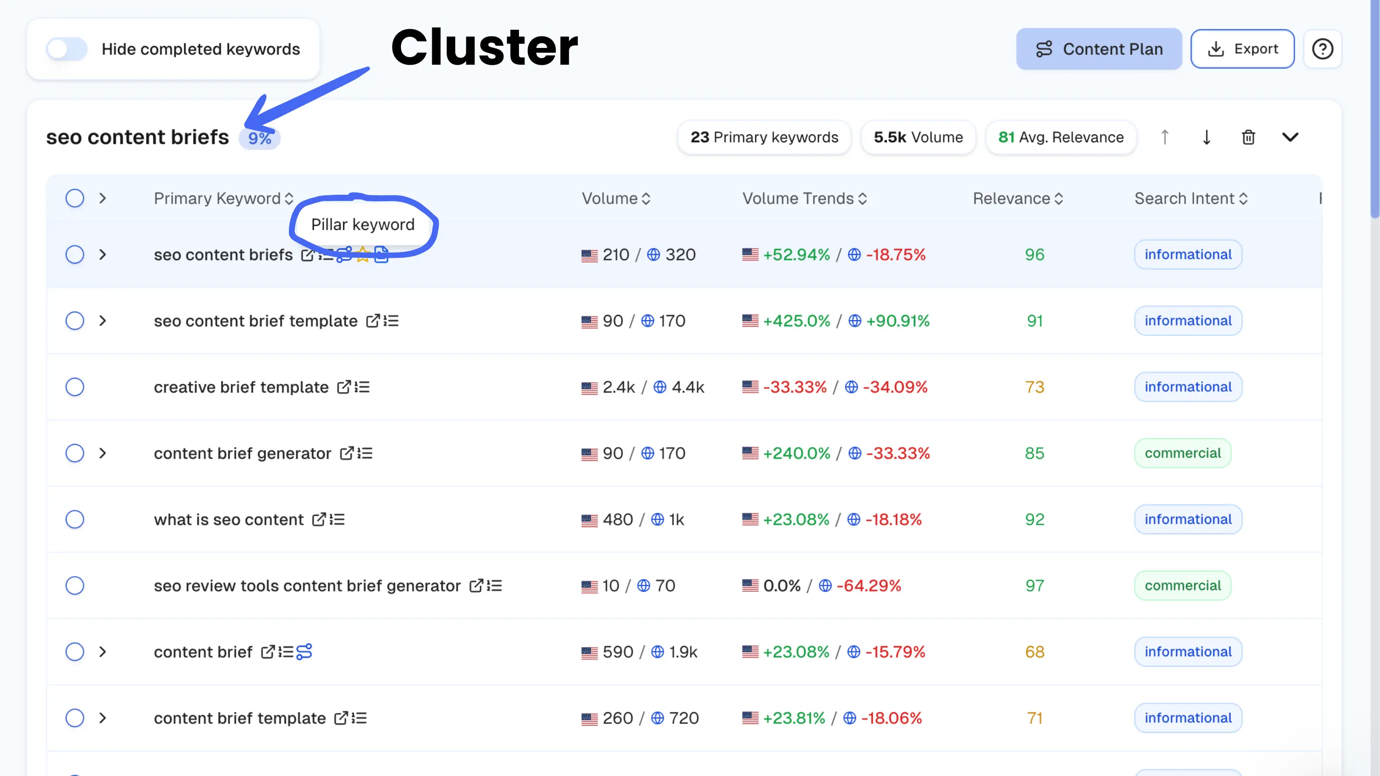Check the seo review tools content brief generator row
1380x776 pixels.
click(x=74, y=586)
